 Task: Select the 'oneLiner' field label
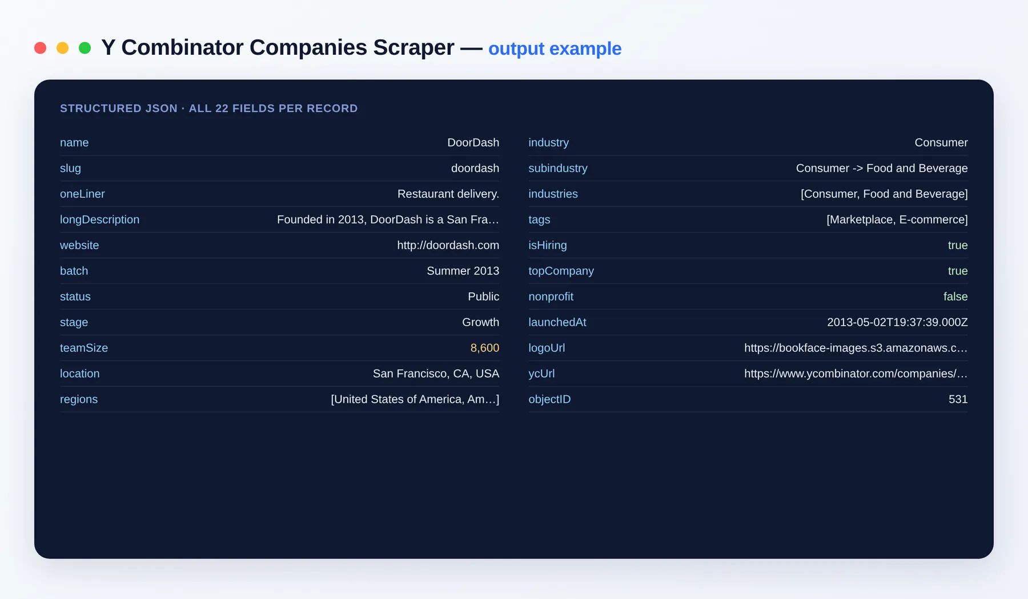(82, 194)
